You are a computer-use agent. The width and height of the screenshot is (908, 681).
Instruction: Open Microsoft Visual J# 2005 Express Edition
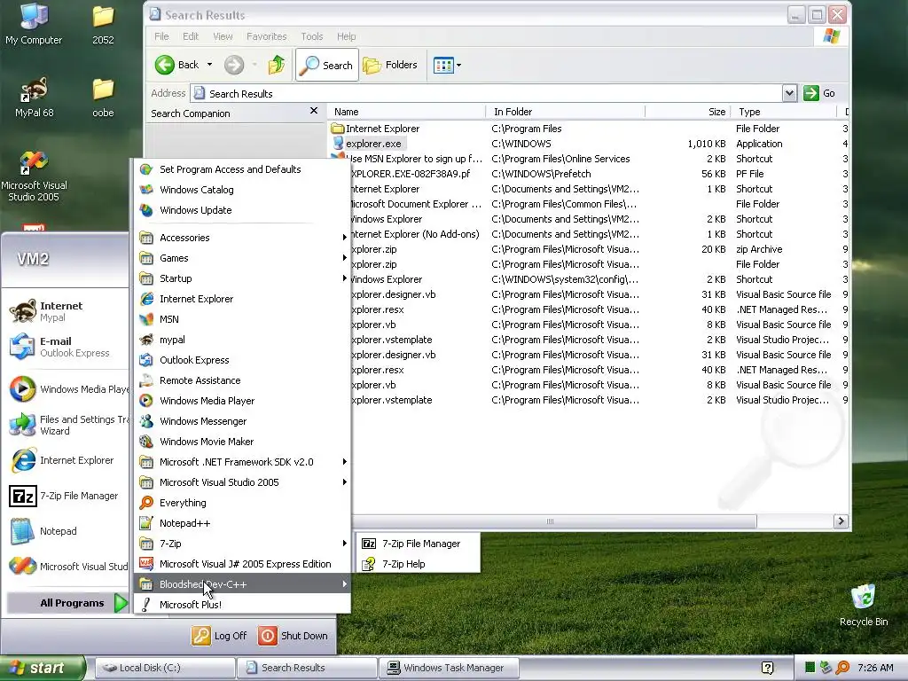(x=242, y=563)
